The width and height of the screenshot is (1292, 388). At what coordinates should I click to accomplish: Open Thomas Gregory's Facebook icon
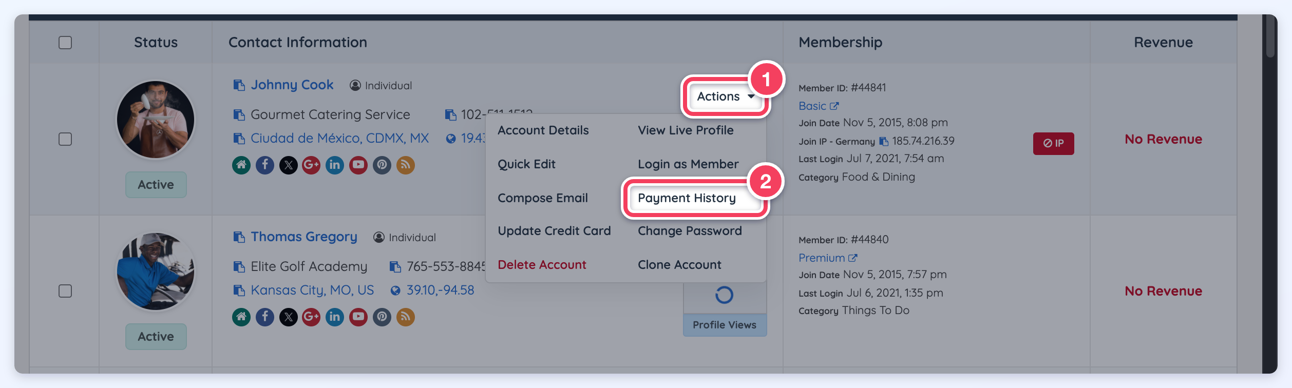265,317
